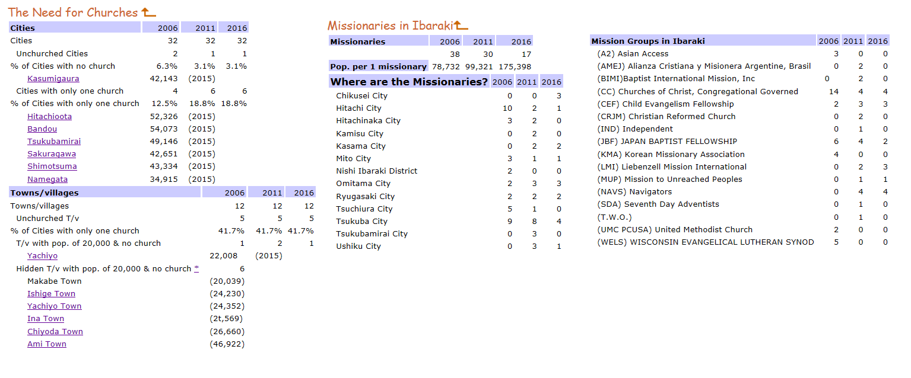Open the Namegata link
Viewport: 911px width, 378px height.
(x=47, y=180)
